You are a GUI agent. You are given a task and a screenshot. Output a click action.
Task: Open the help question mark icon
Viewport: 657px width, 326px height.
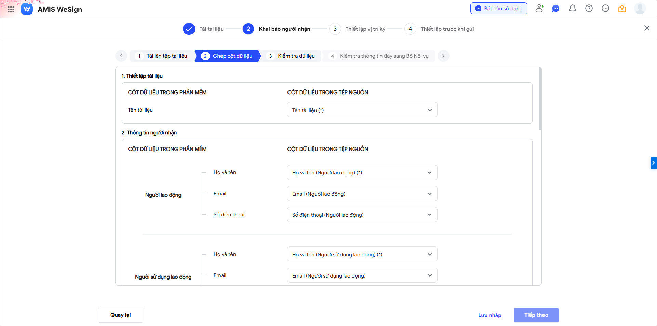tap(589, 9)
